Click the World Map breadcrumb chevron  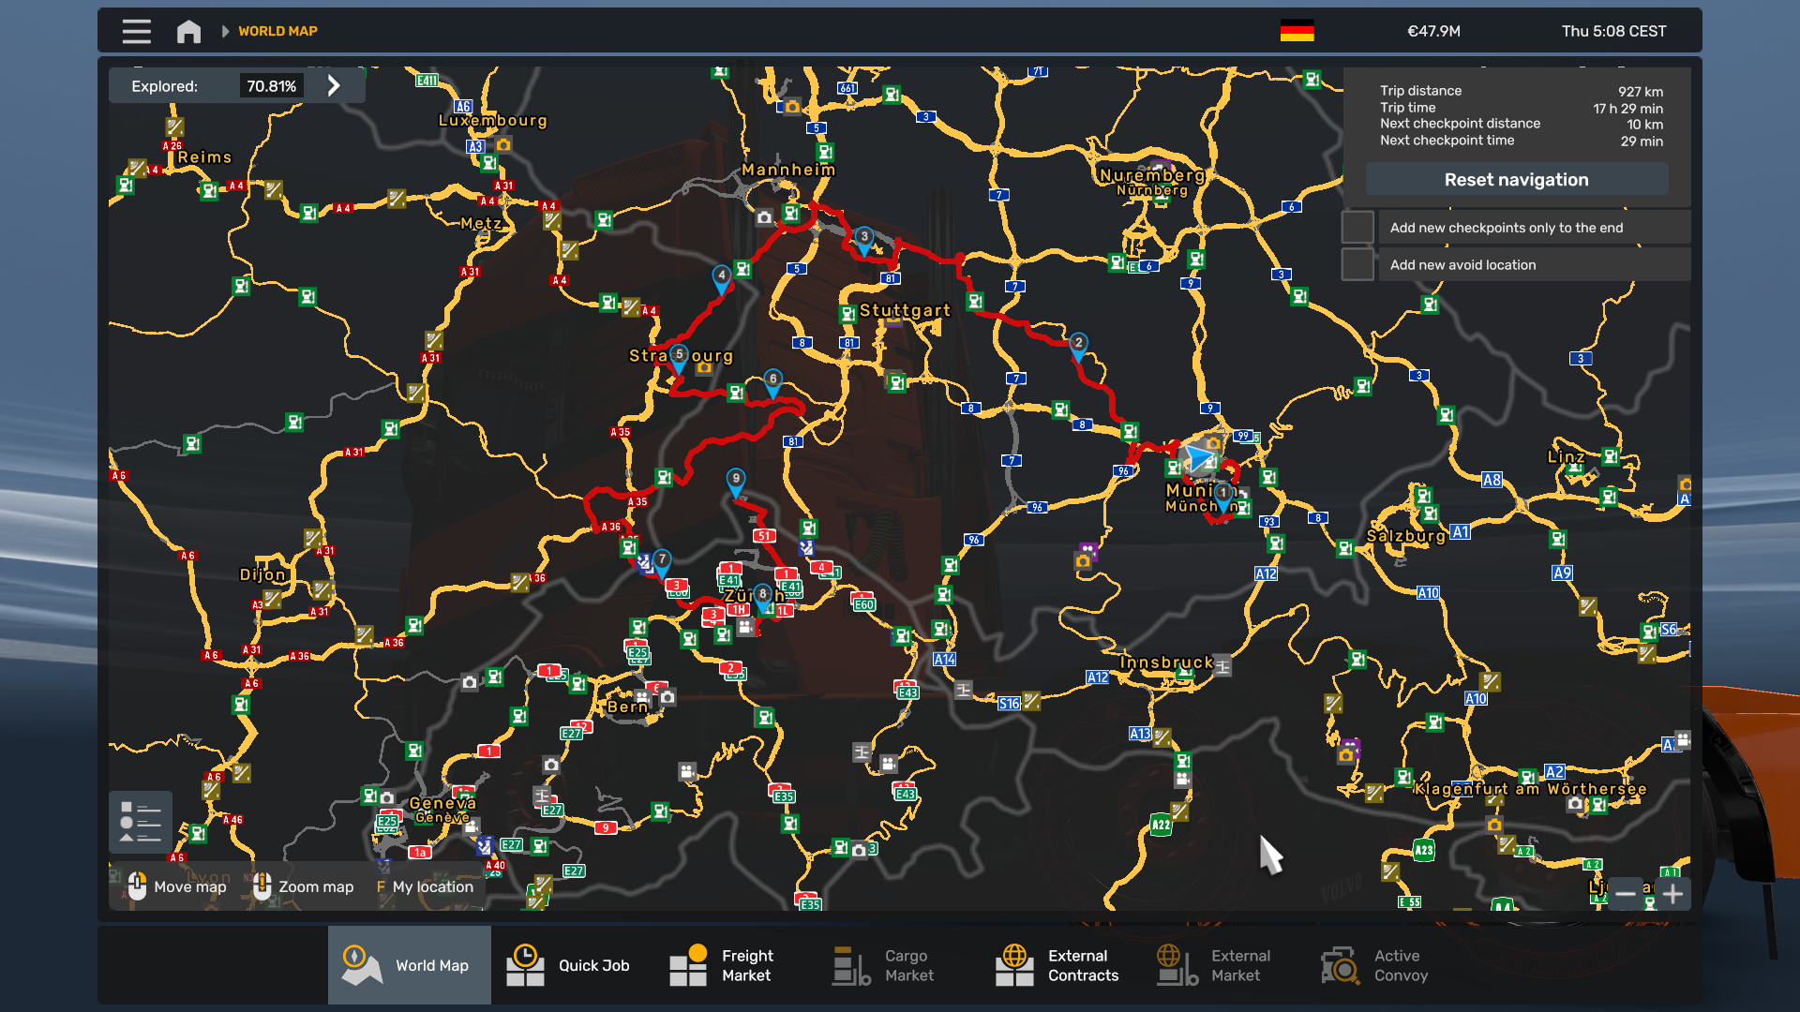pyautogui.click(x=225, y=31)
